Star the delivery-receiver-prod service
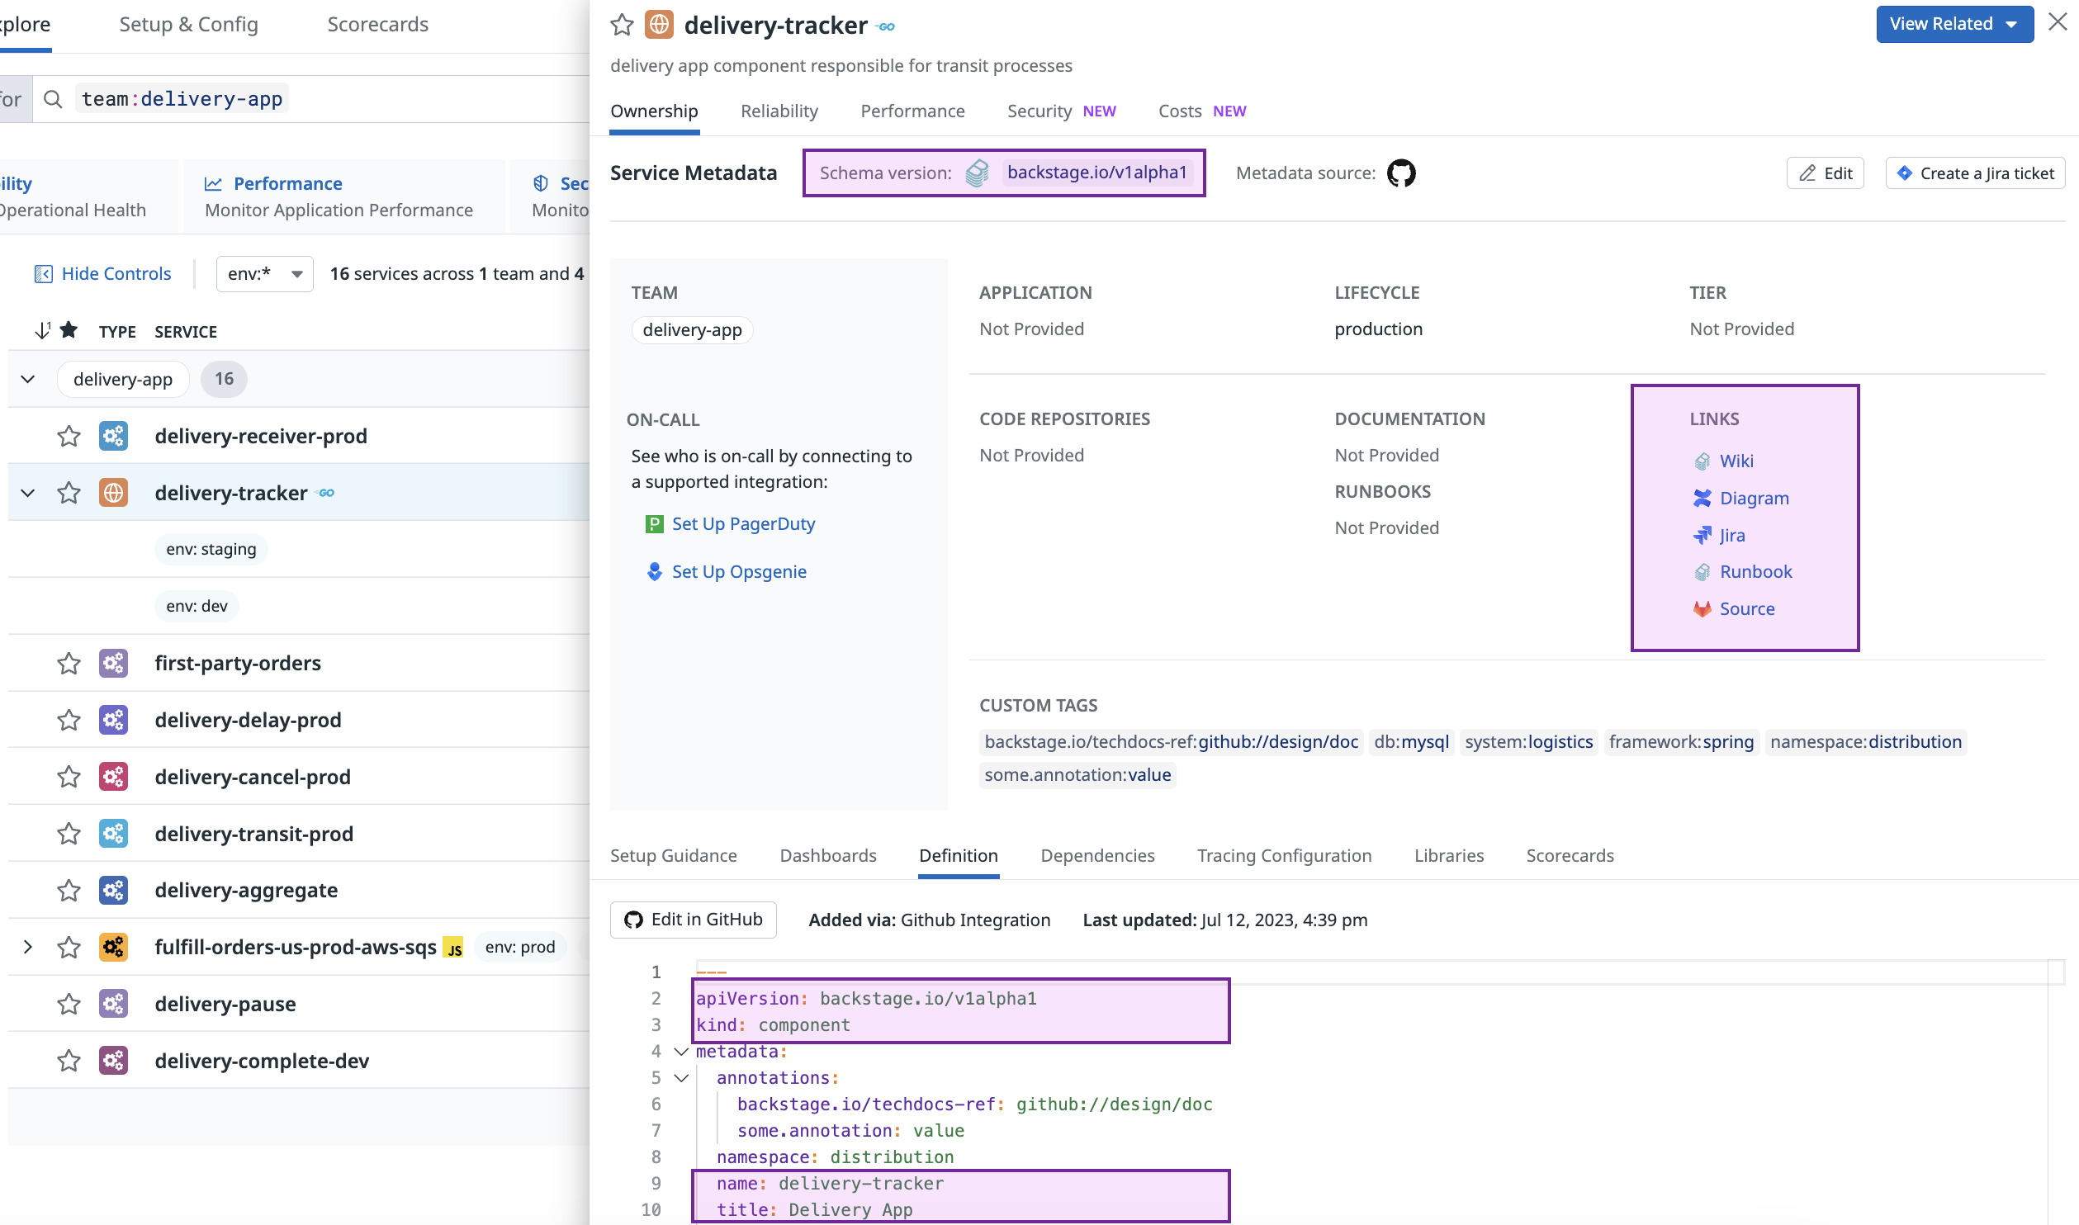 point(69,436)
